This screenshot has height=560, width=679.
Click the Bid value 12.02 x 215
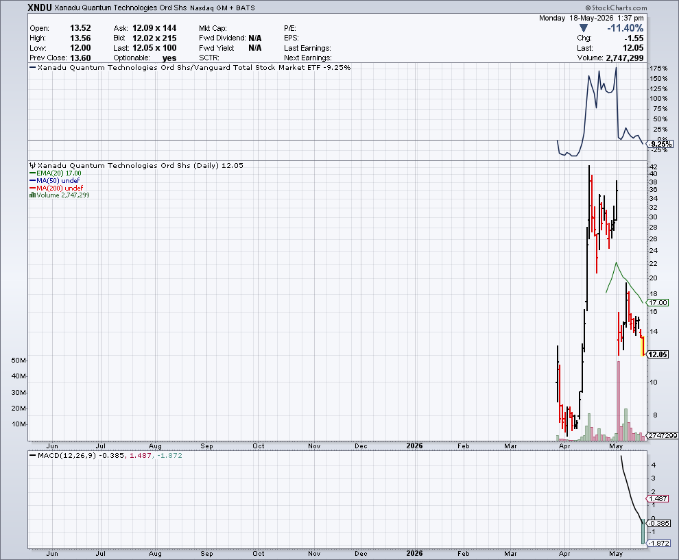point(154,38)
